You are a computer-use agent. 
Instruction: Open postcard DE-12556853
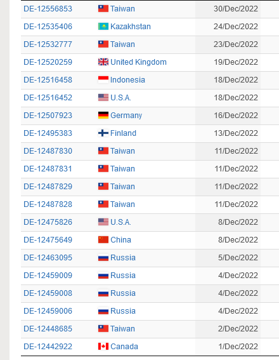[x=48, y=9]
